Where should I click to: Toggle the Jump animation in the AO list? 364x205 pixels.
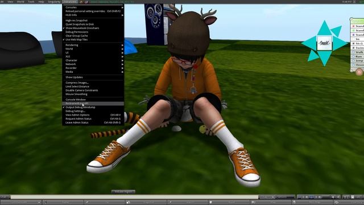coord(358,61)
